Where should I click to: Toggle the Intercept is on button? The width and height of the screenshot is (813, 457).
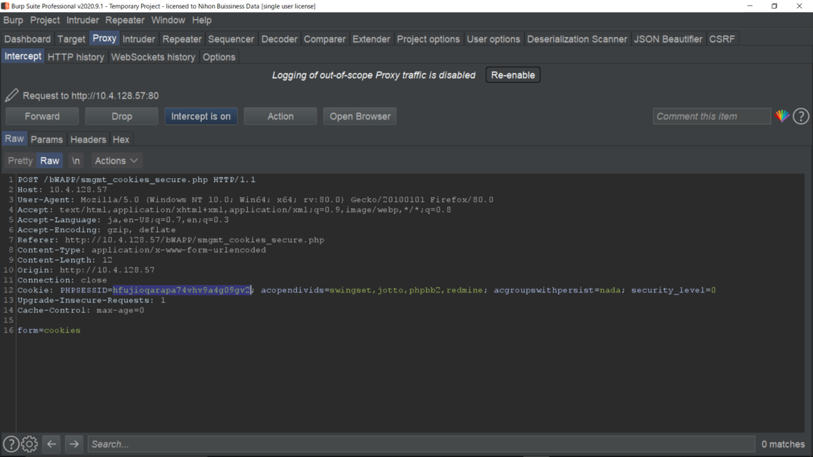point(201,116)
